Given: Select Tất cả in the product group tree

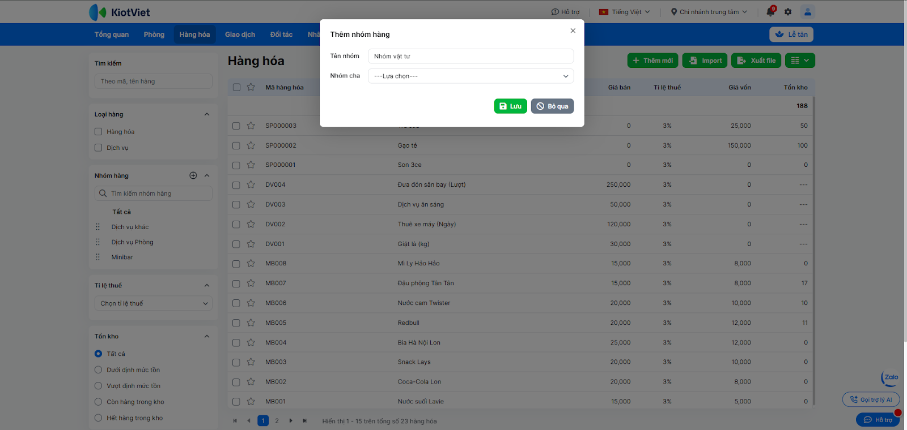Looking at the screenshot, I should point(121,212).
